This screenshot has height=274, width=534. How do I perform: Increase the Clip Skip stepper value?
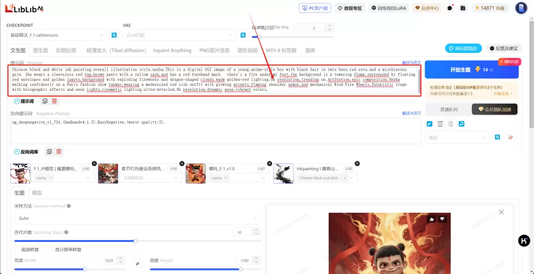pos(329,26)
